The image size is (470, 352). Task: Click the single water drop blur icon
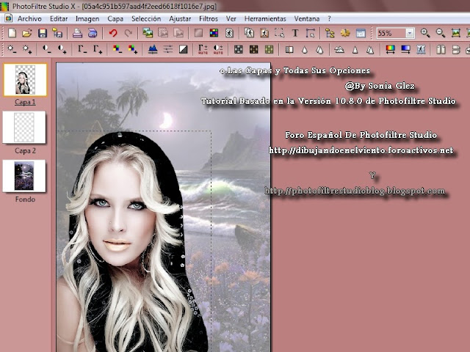305,49
